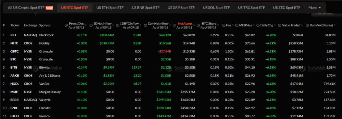Open info icon beside BTC Share header
Image resolution: width=342 pixels, height=119 pixels.
pyautogui.click(x=198, y=25)
